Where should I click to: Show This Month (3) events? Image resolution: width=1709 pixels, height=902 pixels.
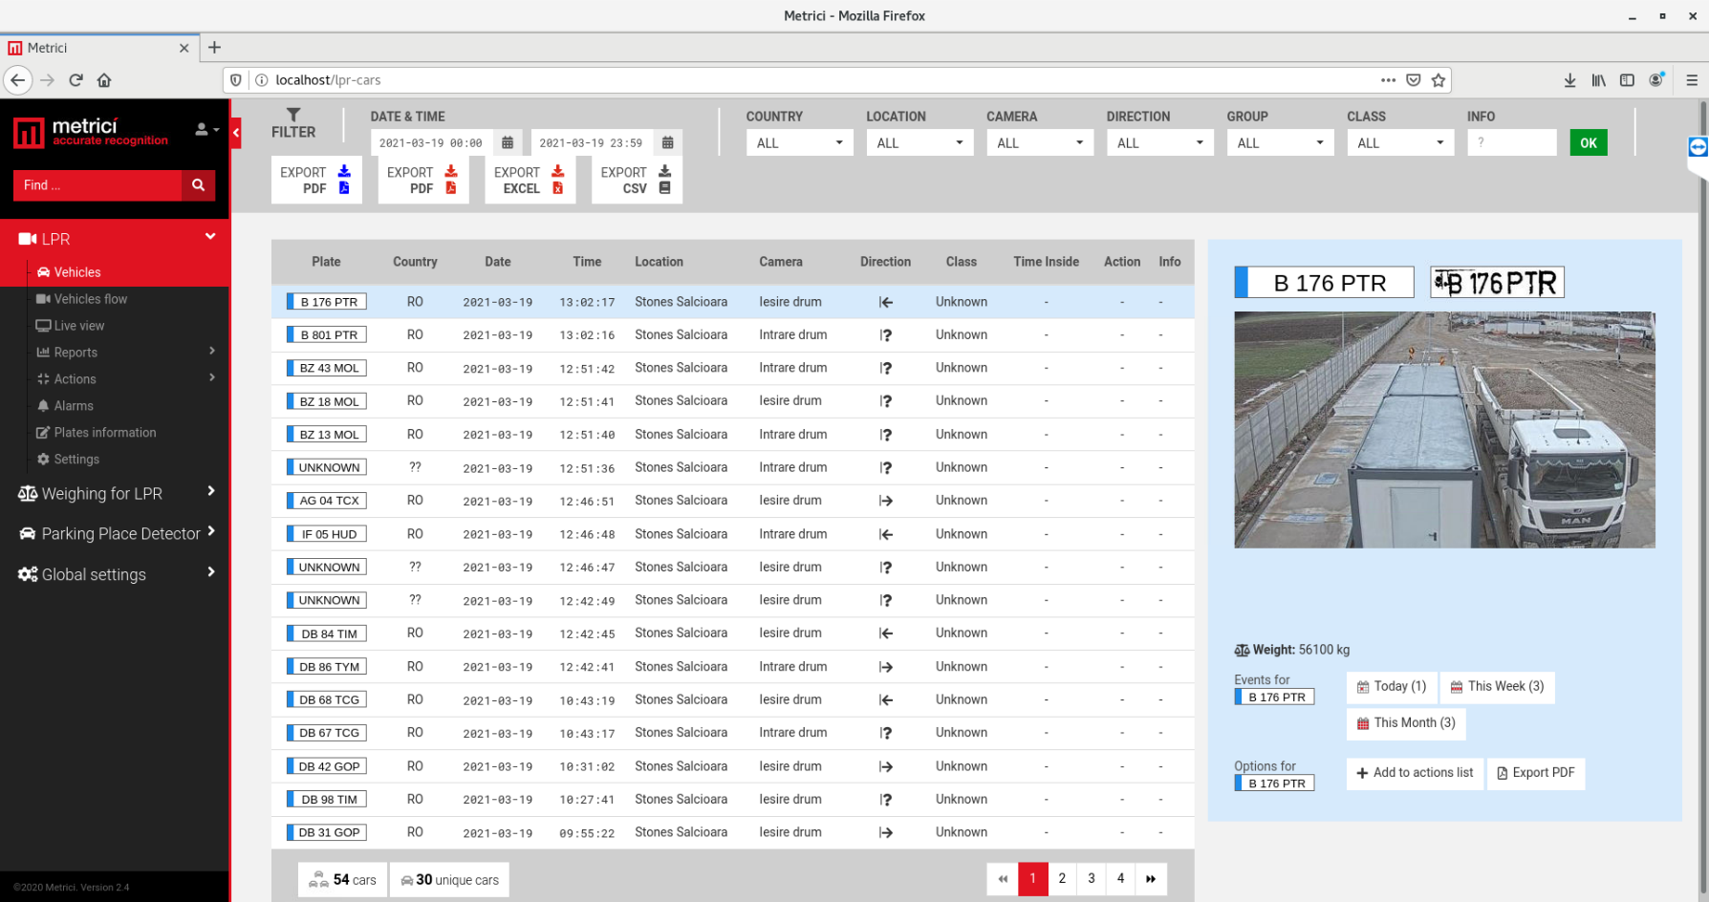[x=1406, y=723]
